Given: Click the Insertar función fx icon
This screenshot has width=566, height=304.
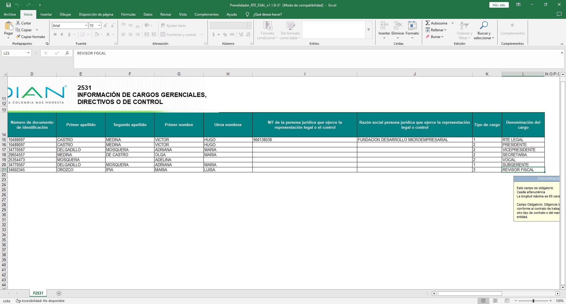Looking at the screenshot, I should tap(67, 53).
